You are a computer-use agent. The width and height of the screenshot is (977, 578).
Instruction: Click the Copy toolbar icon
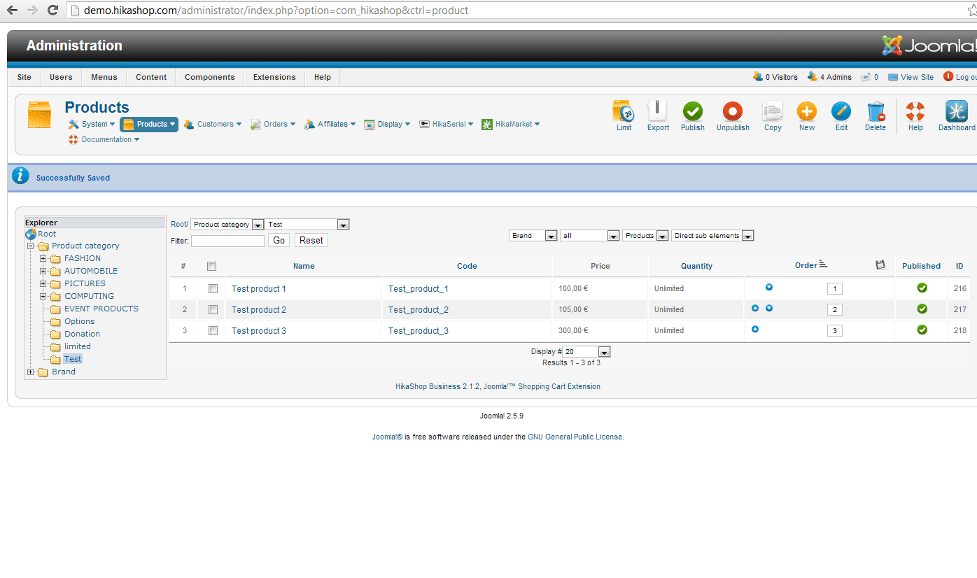pyautogui.click(x=773, y=112)
